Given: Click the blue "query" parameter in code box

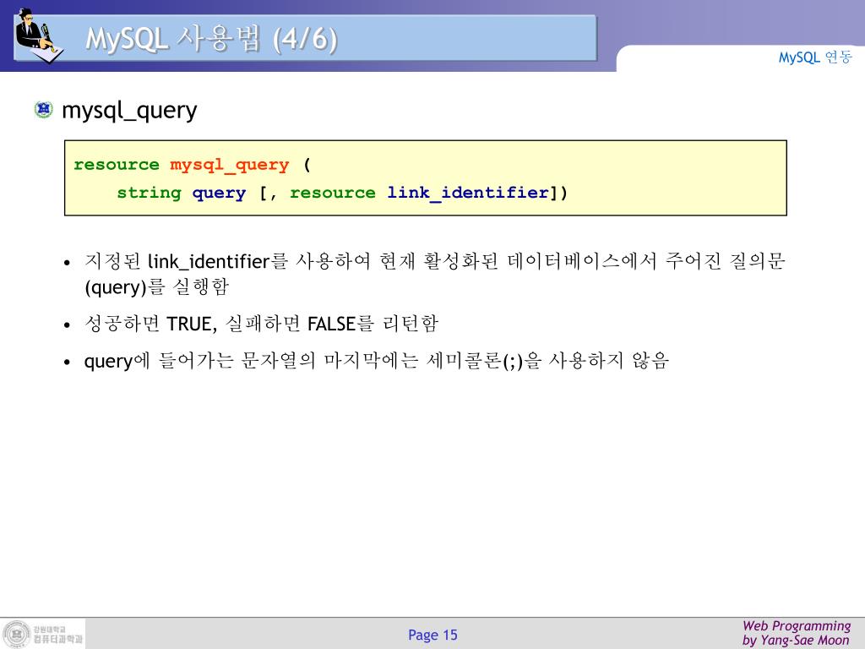Looking at the screenshot, I should [219, 193].
